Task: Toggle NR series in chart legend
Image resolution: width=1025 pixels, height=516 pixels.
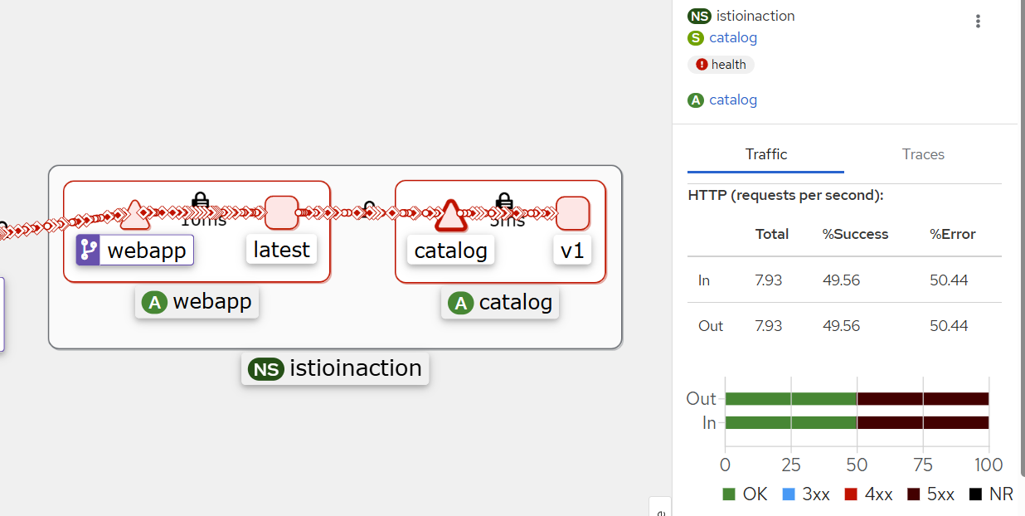Action: tap(991, 494)
